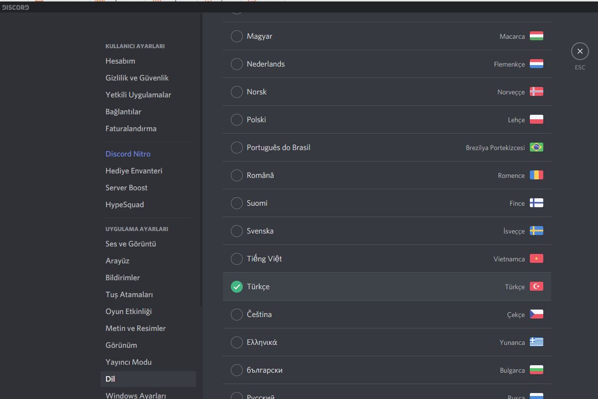Click the checked Türkçe radio button

237,287
